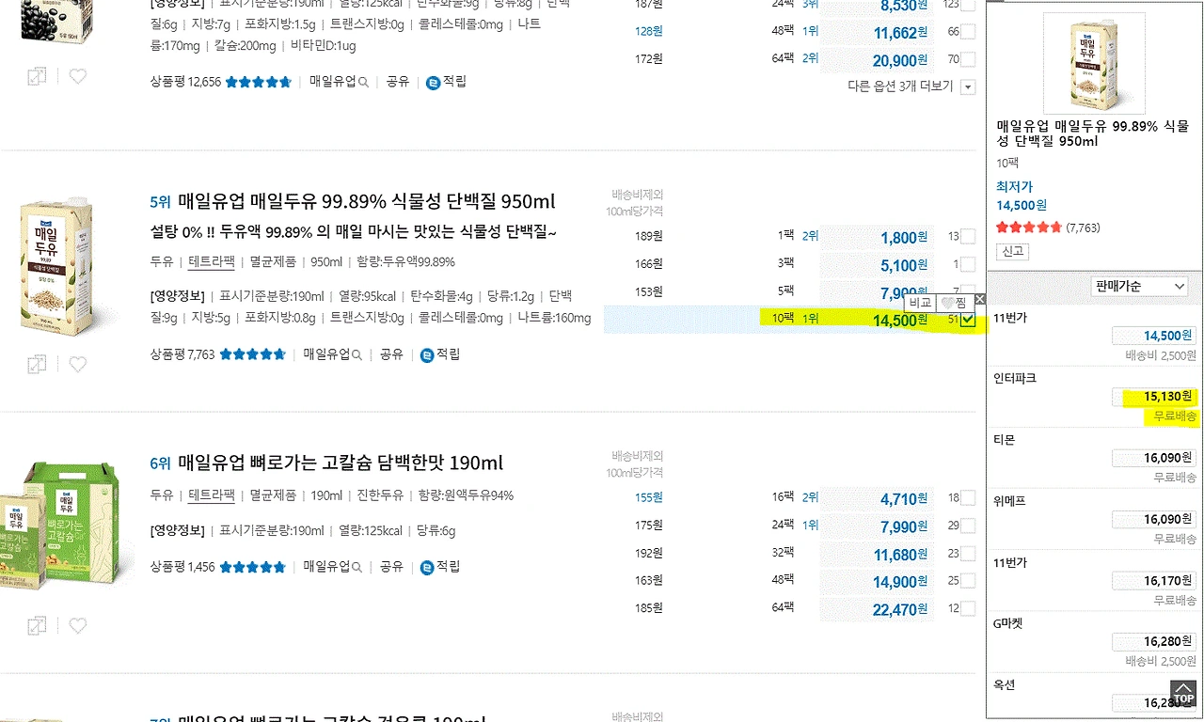Click the compare-window icon under the 고칼슘 담백한맛 image
1204x722 pixels.
click(37, 625)
